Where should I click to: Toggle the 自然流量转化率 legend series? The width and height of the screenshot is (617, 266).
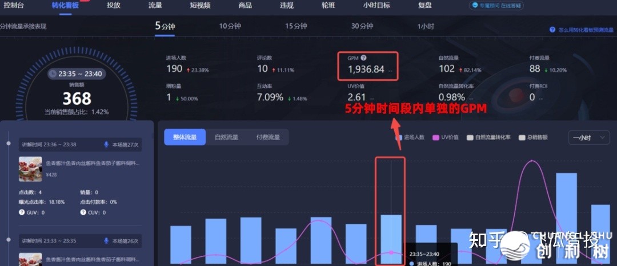470,137
